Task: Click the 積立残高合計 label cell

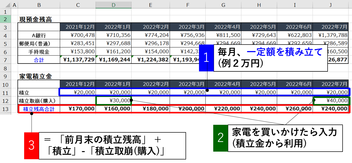Action: click(x=39, y=109)
